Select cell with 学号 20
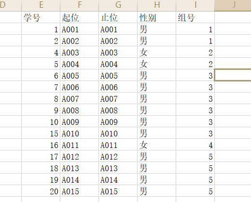This screenshot has width=251, height=202. [41, 191]
